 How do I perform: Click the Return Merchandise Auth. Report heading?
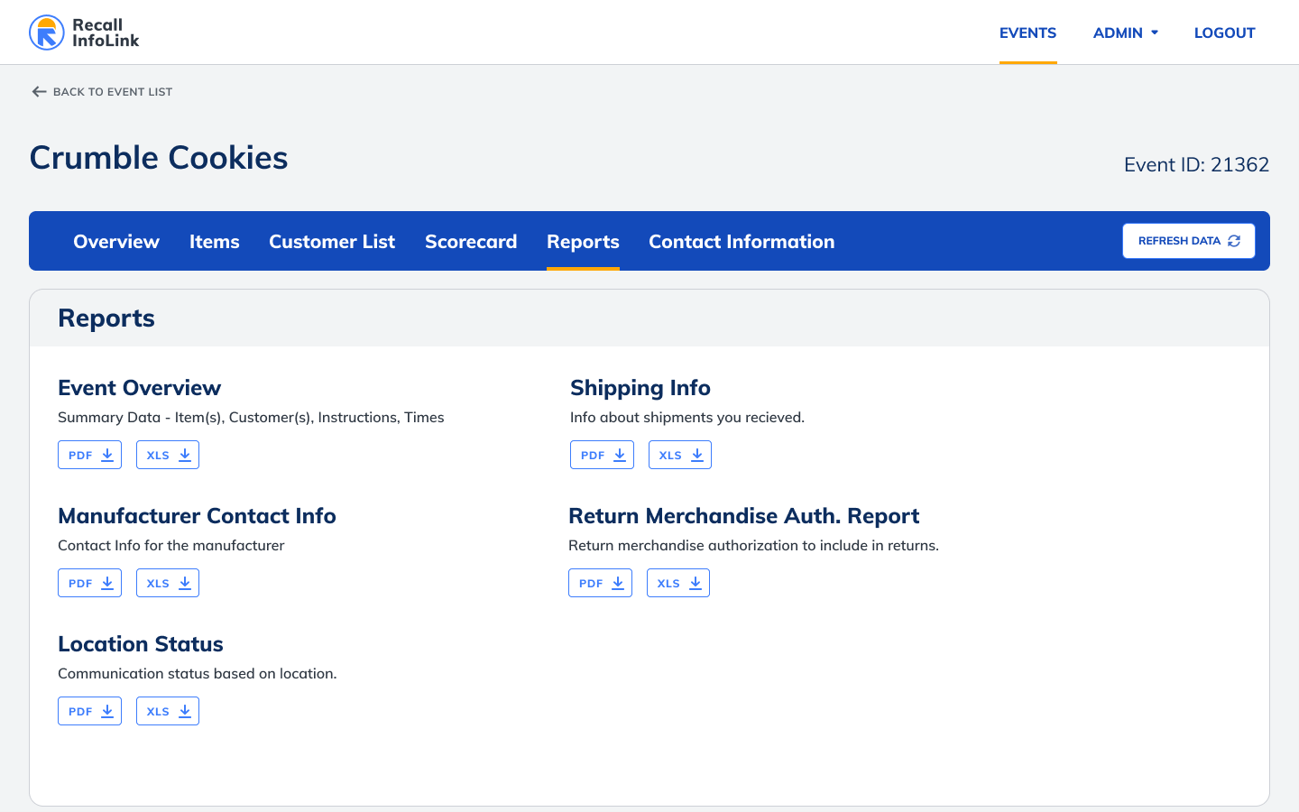743,516
